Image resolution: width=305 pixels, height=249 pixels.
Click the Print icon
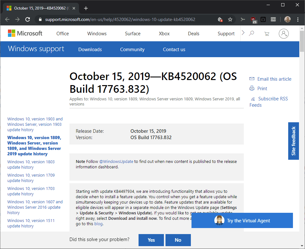[252, 88]
